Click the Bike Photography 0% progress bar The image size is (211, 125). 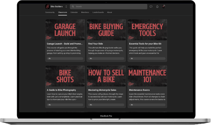[x=65, y=105]
